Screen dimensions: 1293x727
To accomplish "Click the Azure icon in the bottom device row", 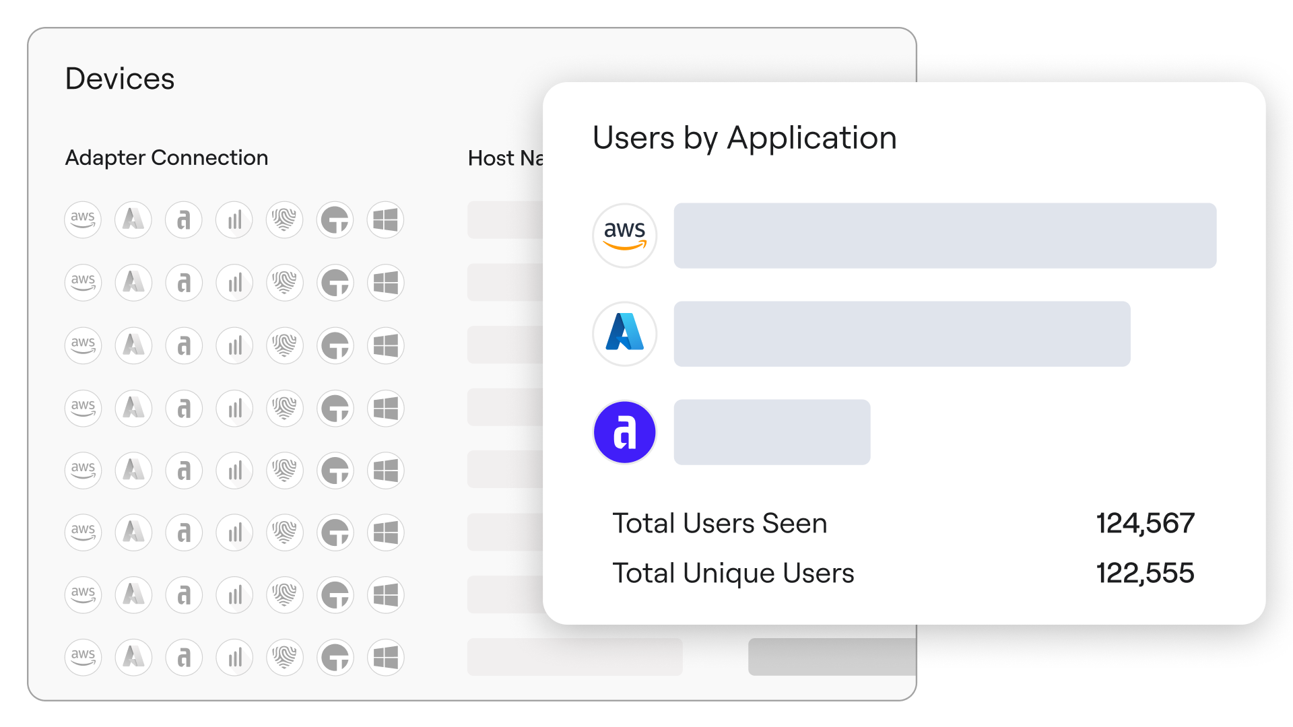I will [x=133, y=657].
